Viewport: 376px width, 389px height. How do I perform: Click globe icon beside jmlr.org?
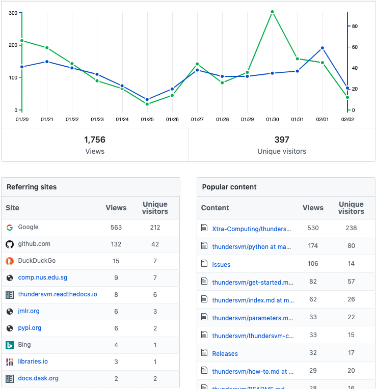click(10, 311)
